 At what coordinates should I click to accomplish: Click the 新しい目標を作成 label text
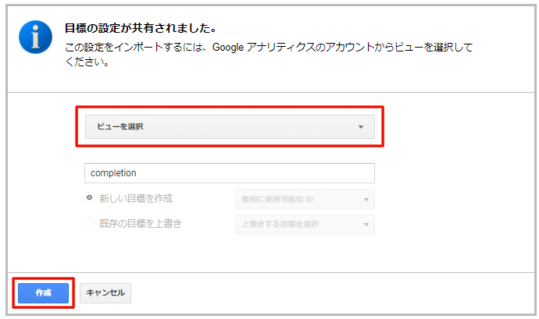[136, 198]
